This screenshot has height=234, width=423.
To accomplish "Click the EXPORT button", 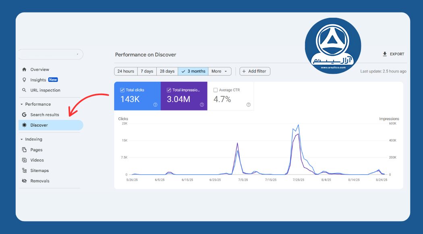I will [x=393, y=54].
